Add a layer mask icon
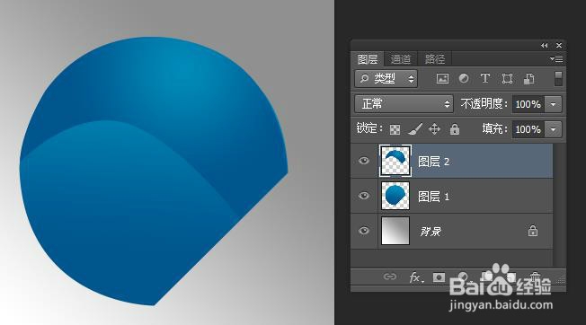The height and width of the screenshot is (325, 586). click(x=439, y=277)
